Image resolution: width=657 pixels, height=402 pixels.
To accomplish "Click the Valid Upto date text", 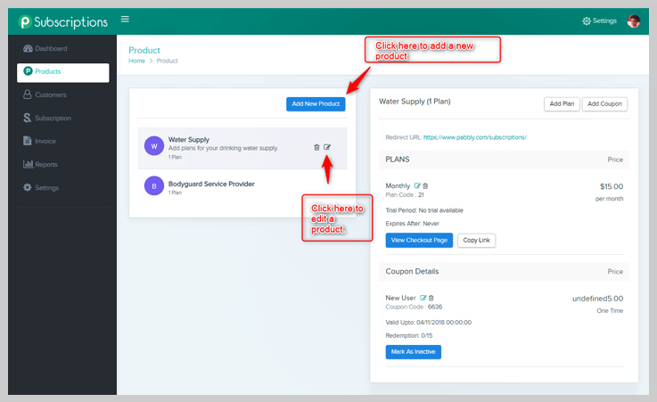I will (x=428, y=323).
